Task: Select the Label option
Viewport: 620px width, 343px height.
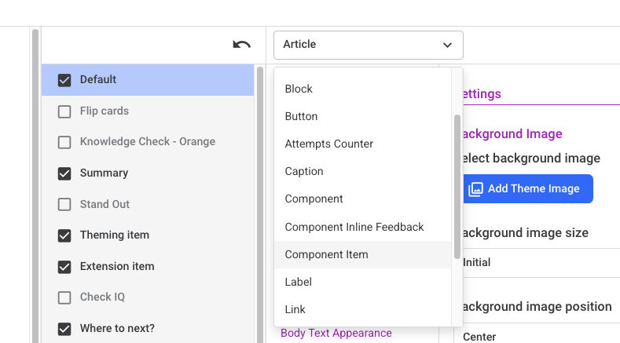Action: pos(362,282)
